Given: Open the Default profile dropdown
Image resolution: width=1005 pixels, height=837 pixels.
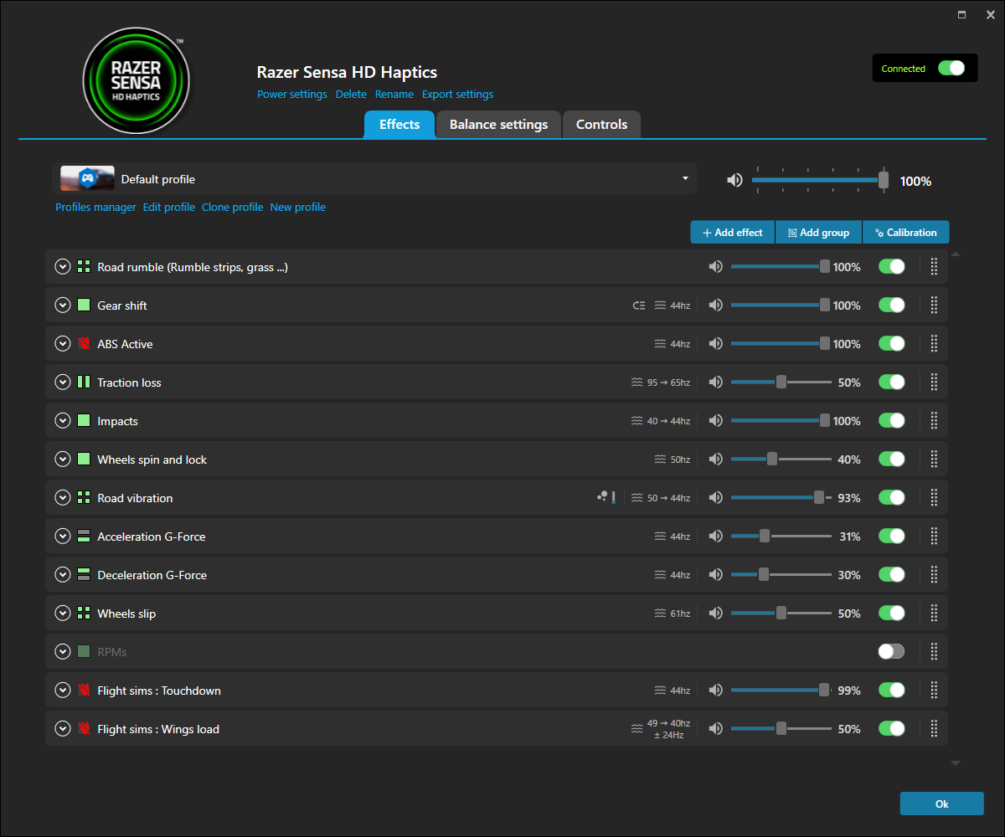Looking at the screenshot, I should pos(374,179).
